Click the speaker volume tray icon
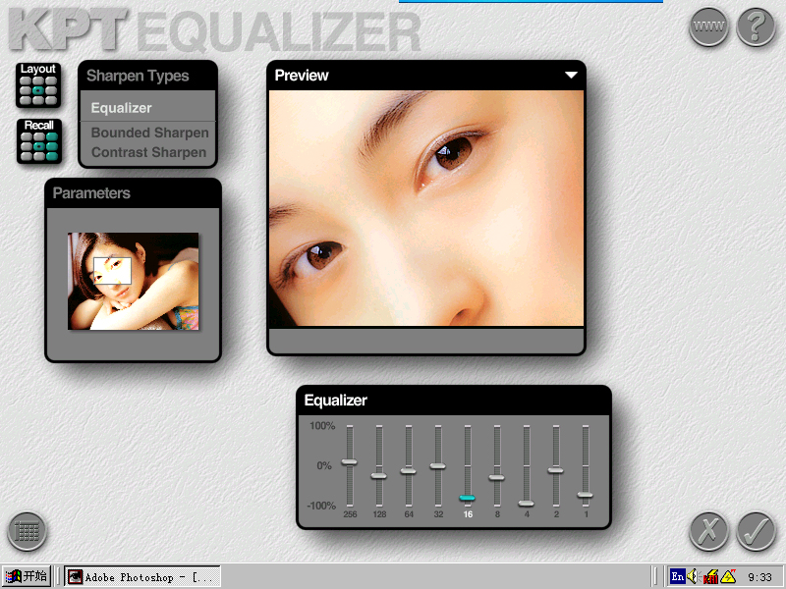The width and height of the screenshot is (786, 589). pos(693,577)
